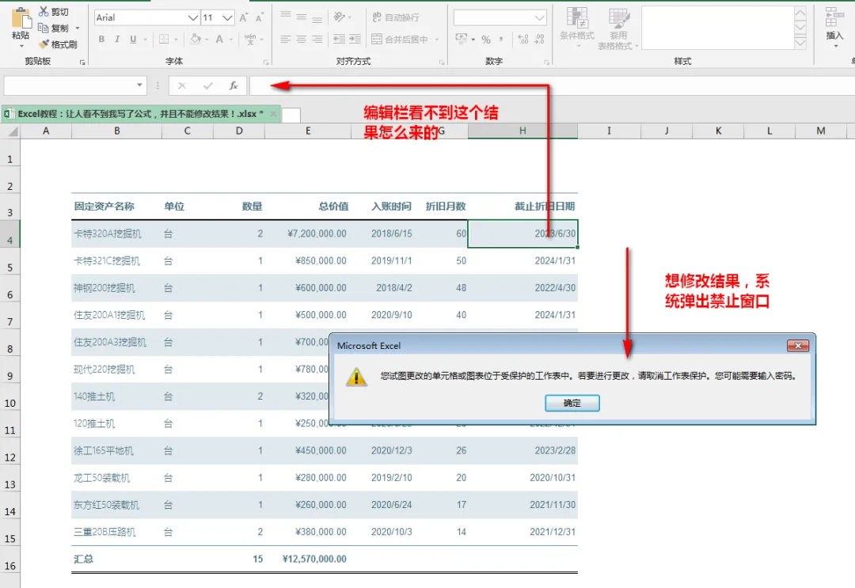855x588 pixels.
Task: Select cell with 2024/1/31 in row 5
Action: click(522, 260)
